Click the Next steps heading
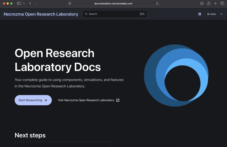Image resolution: width=227 pixels, height=147 pixels. coord(30,136)
